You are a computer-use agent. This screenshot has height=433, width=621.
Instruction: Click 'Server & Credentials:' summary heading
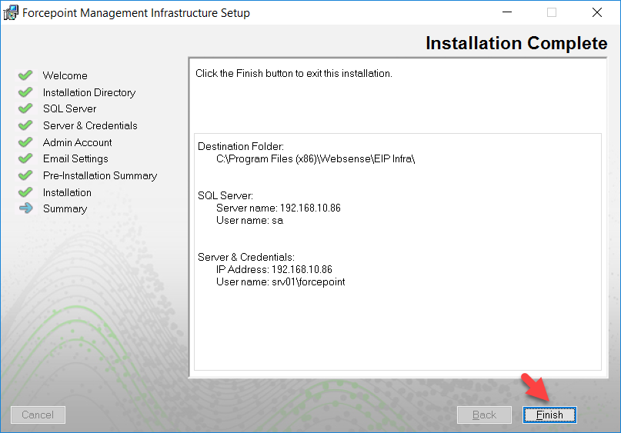246,258
